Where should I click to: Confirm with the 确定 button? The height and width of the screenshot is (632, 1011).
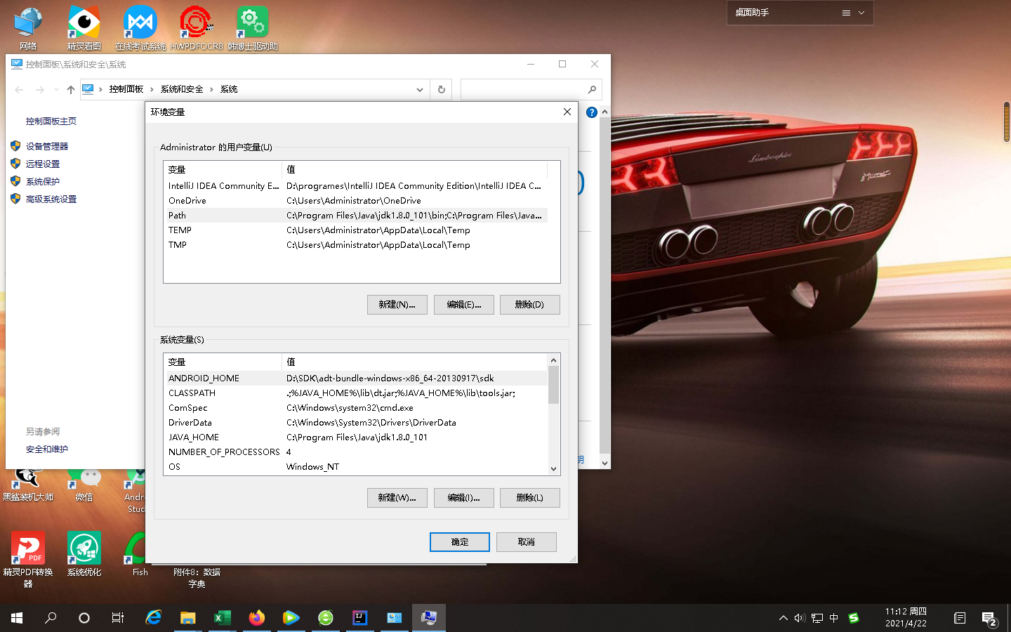click(460, 542)
